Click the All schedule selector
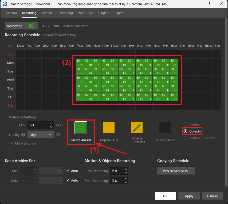This screenshot has width=228, height=204. [x=10, y=46]
